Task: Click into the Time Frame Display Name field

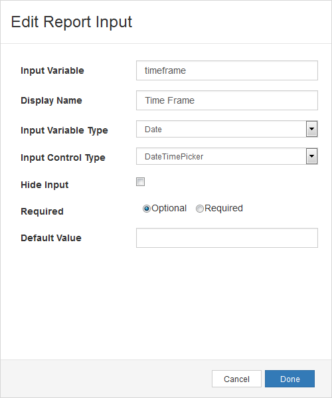Action: 226,100
